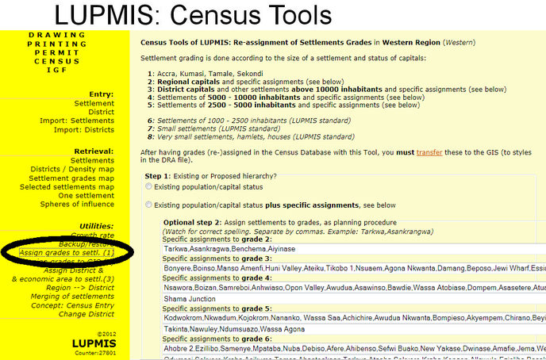The width and height of the screenshot is (546, 360).
Task: Open Assign grades to settl. (1)
Action: click(67, 253)
